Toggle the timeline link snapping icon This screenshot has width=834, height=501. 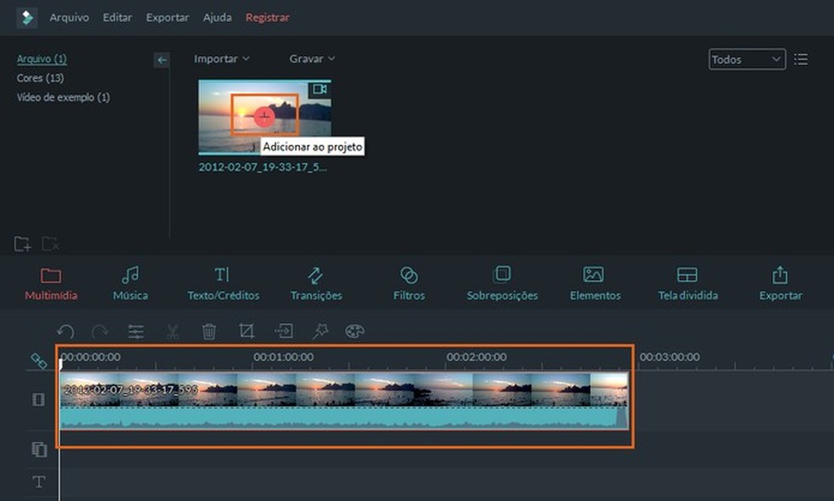coord(39,361)
